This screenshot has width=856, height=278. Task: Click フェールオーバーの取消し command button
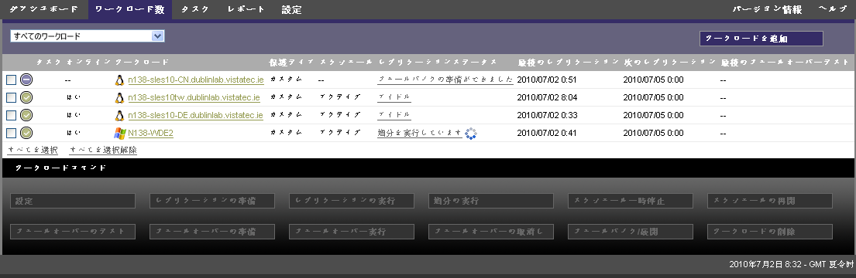click(491, 232)
